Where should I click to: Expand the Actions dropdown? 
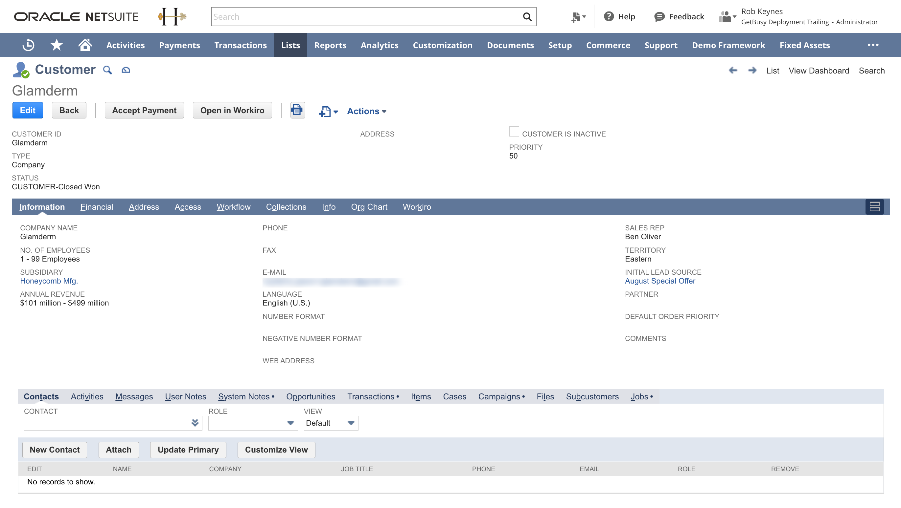(366, 111)
